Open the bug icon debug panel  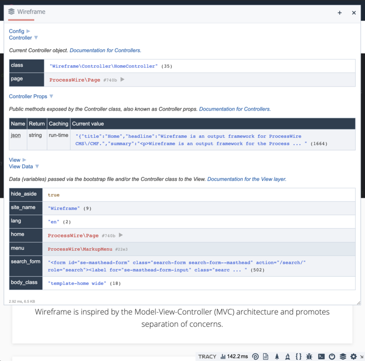(x=309, y=357)
